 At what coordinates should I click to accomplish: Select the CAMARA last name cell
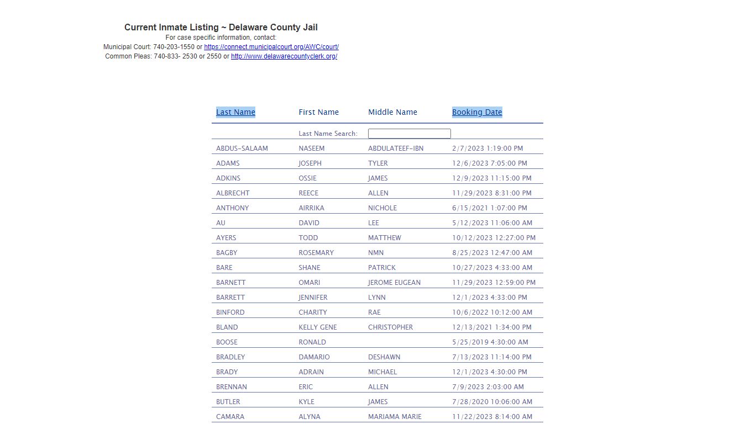230,417
